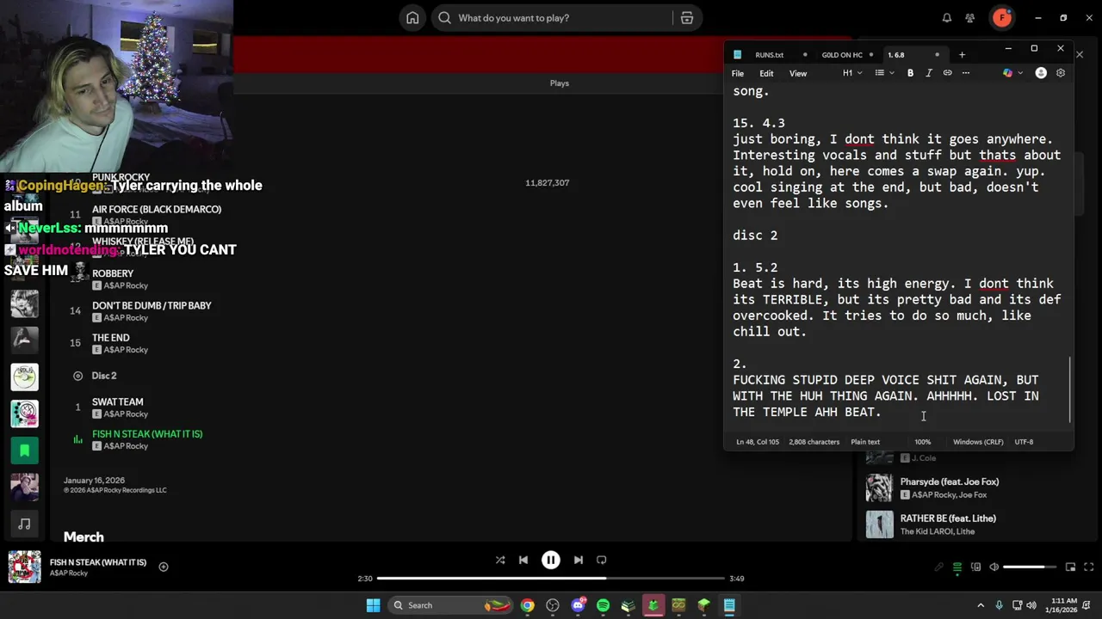Click Notepad vertical scrollbar

(1071, 389)
